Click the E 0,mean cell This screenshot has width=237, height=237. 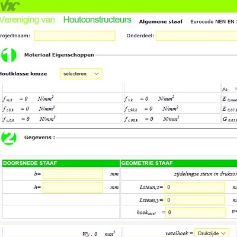[229, 98]
